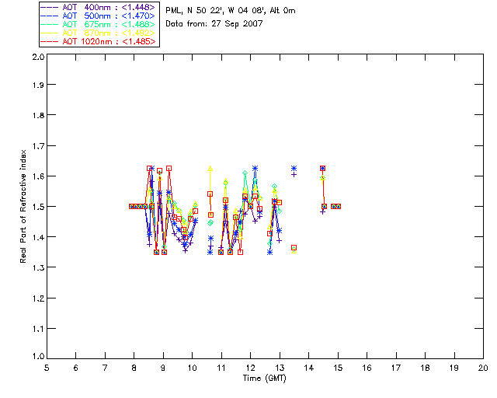Viewport: 497px width, 398px height.
Task: Click the 'Real Part of Refractive index' axis label
Action: coord(23,207)
